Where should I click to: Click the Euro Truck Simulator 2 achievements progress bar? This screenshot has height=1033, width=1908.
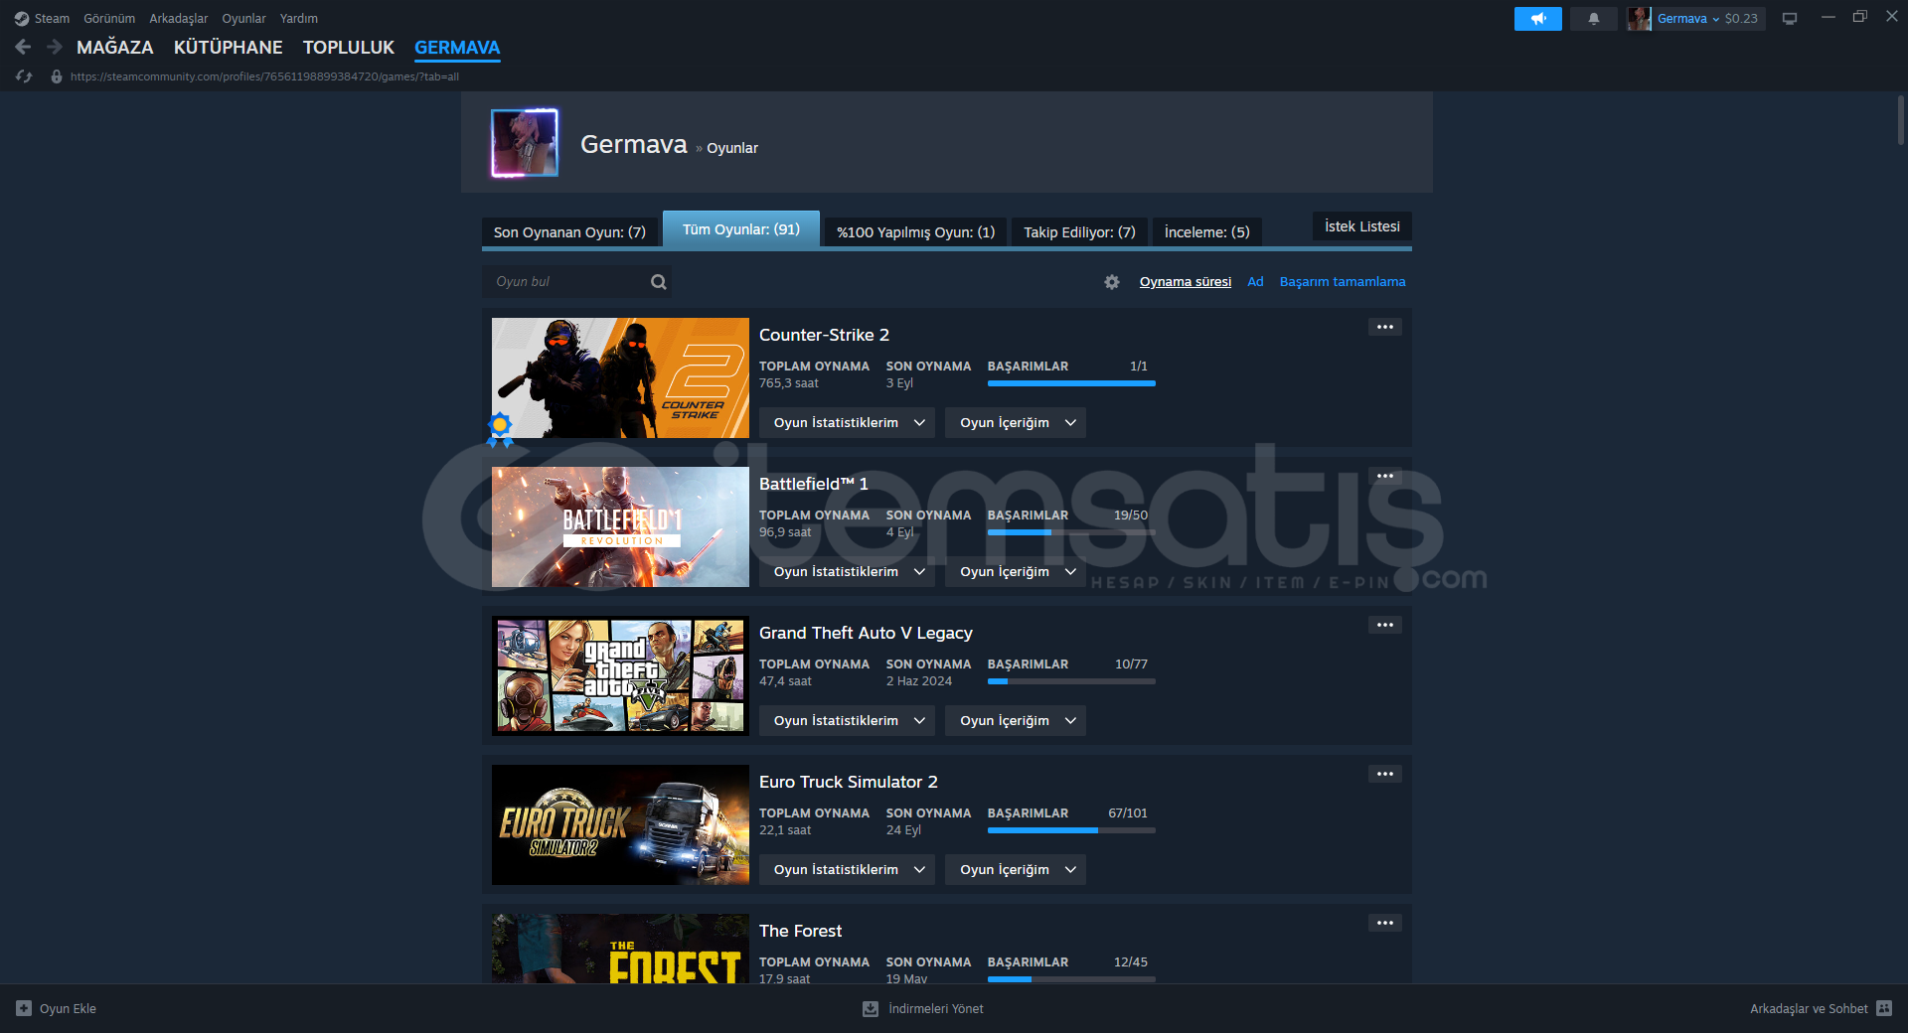[1071, 830]
